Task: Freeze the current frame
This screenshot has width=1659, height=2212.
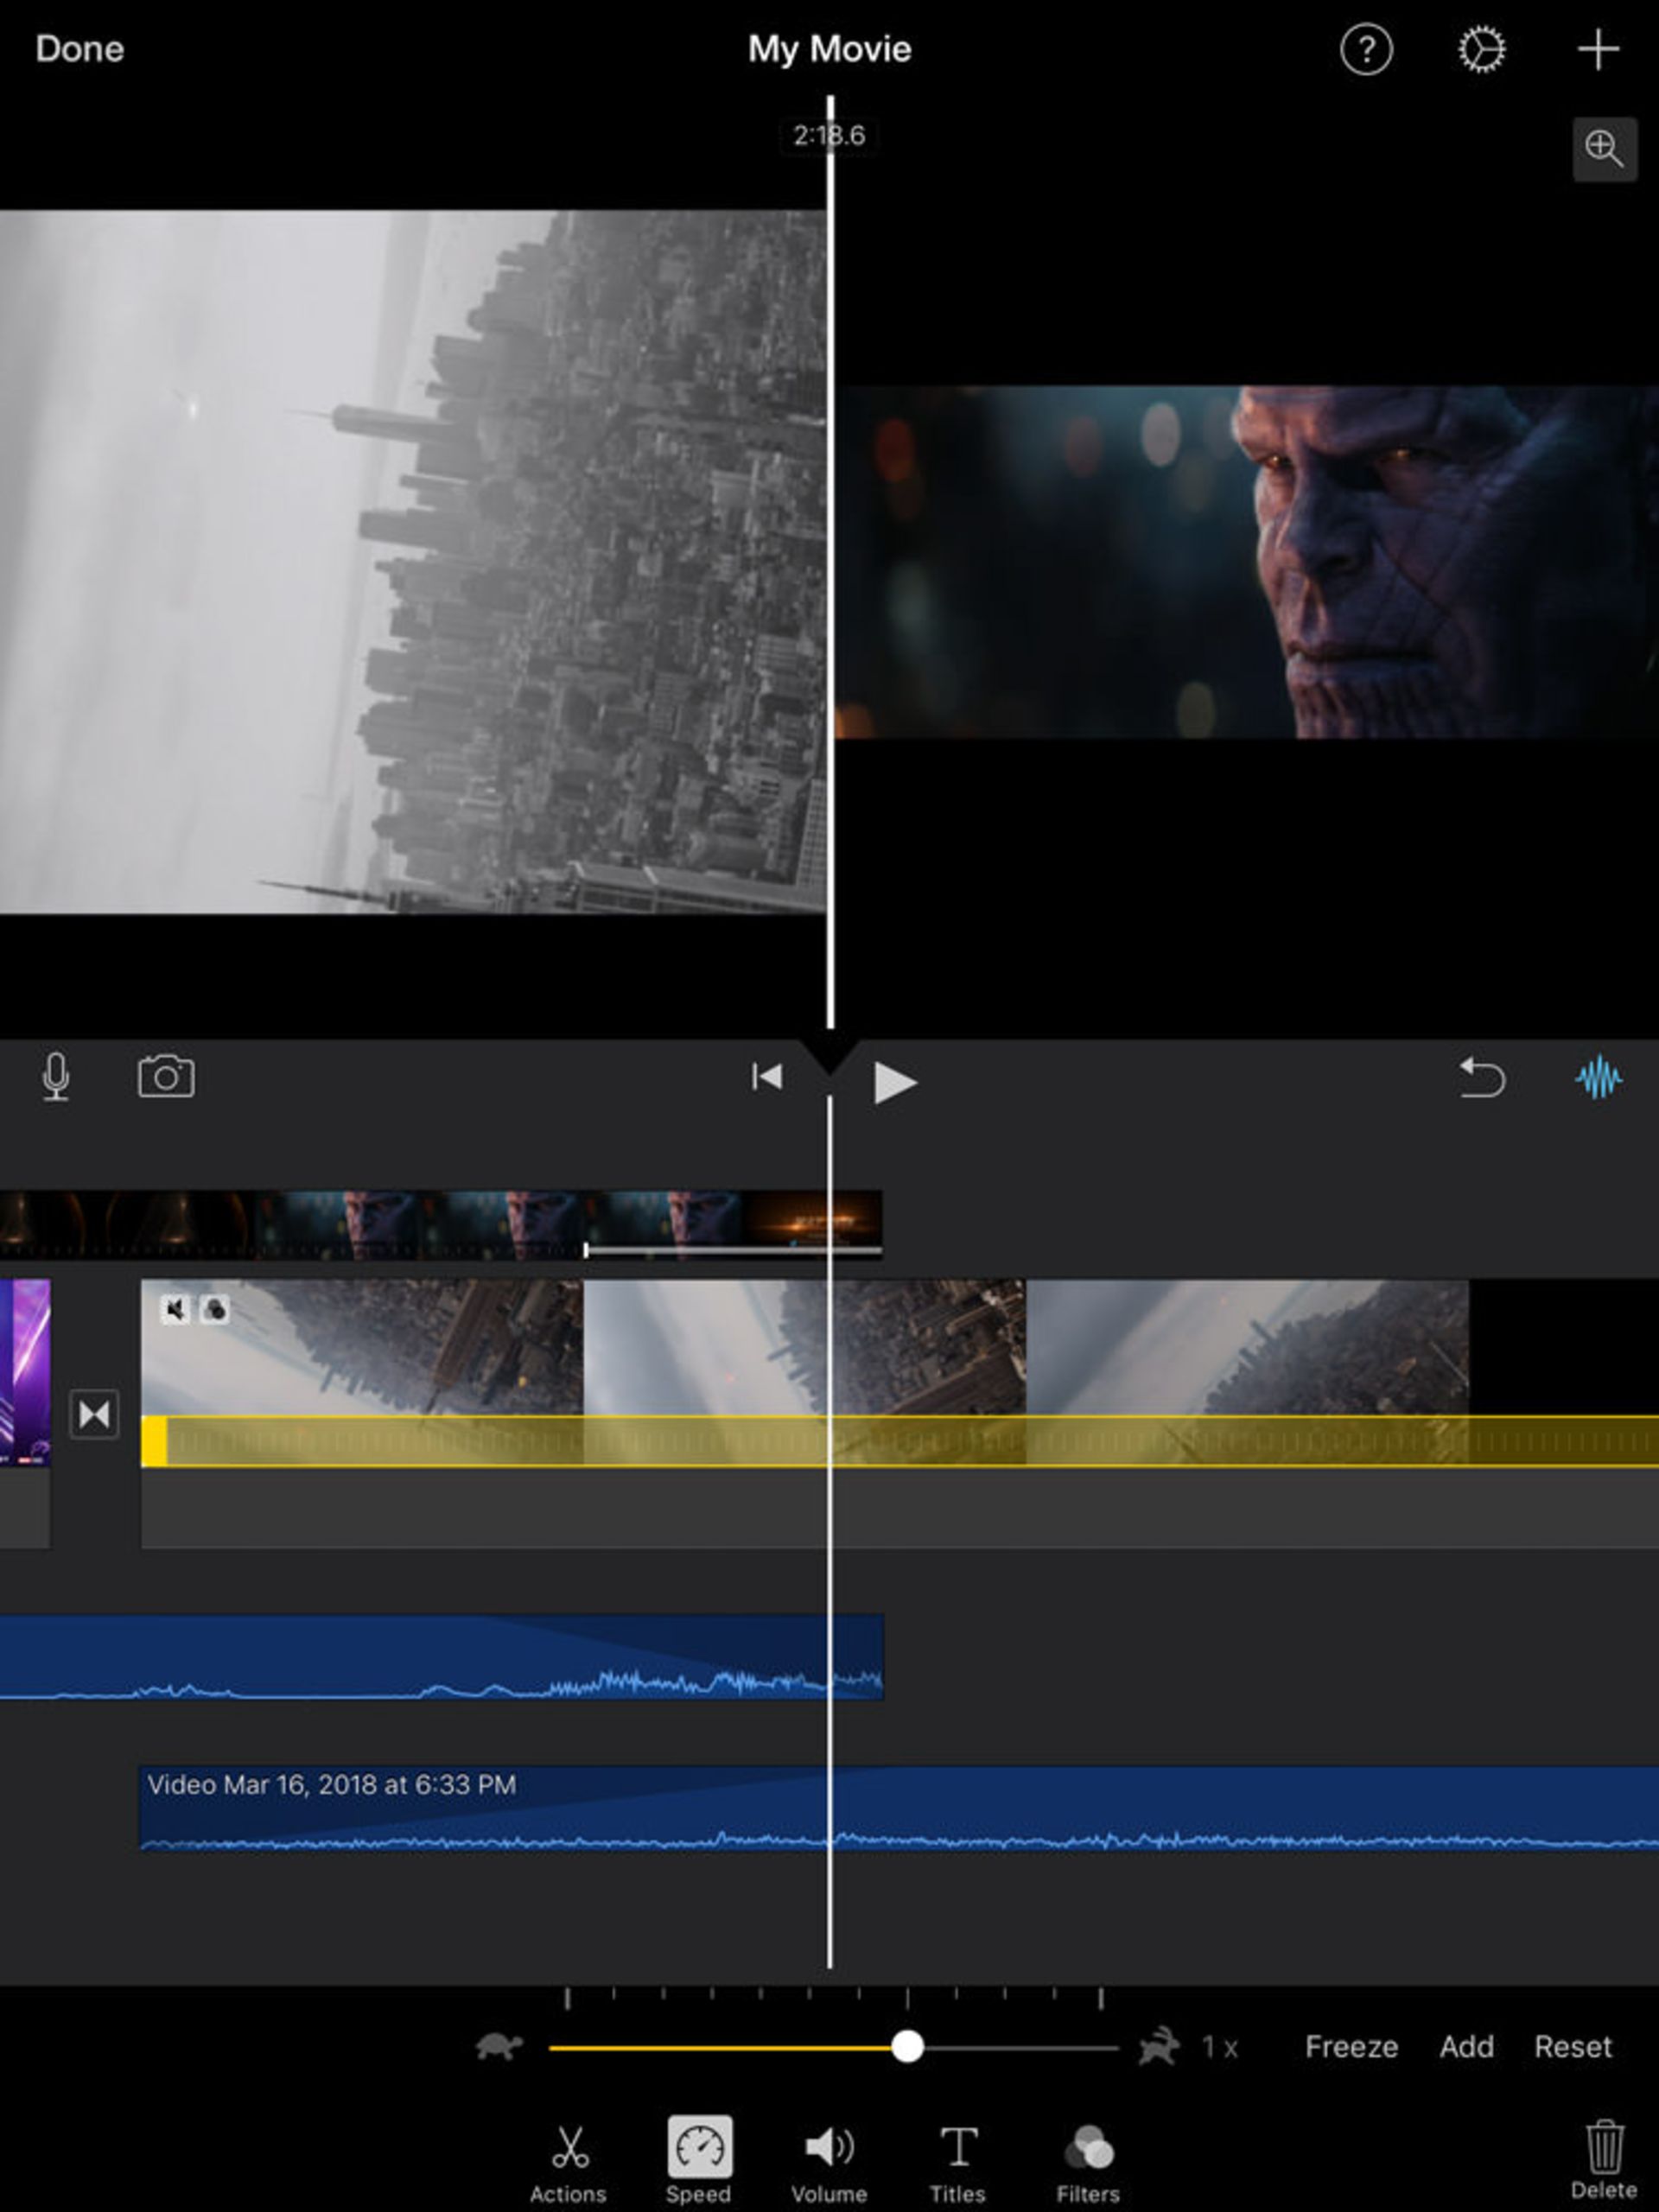Action: 1351,2047
